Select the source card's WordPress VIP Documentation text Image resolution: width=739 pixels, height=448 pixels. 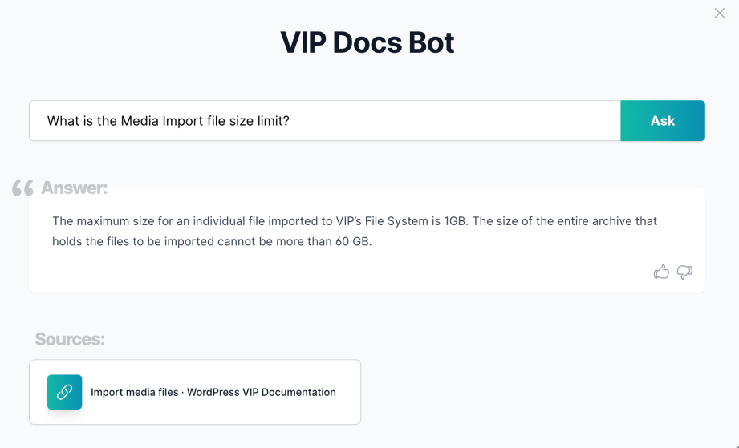pyautogui.click(x=262, y=392)
